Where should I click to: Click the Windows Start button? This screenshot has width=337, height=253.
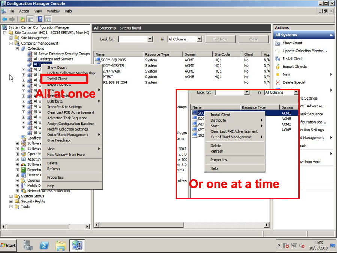coord(8,245)
